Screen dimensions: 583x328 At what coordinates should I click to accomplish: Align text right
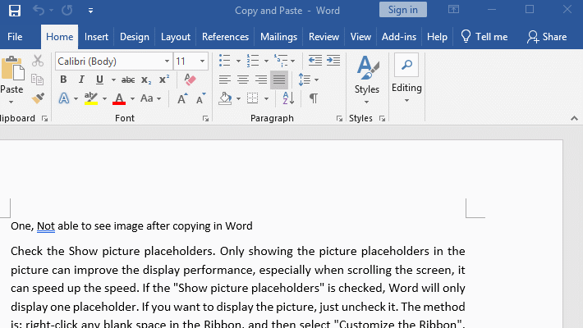click(x=260, y=80)
